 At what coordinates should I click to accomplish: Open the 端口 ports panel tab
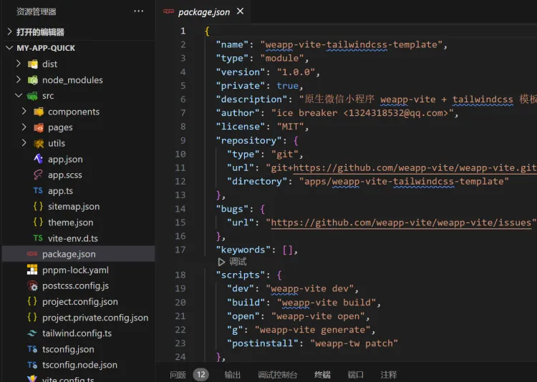point(355,374)
